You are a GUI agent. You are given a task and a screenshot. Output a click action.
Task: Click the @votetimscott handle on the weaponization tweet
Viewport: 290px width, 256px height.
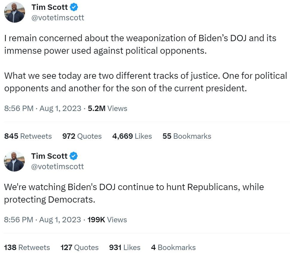tap(58, 18)
